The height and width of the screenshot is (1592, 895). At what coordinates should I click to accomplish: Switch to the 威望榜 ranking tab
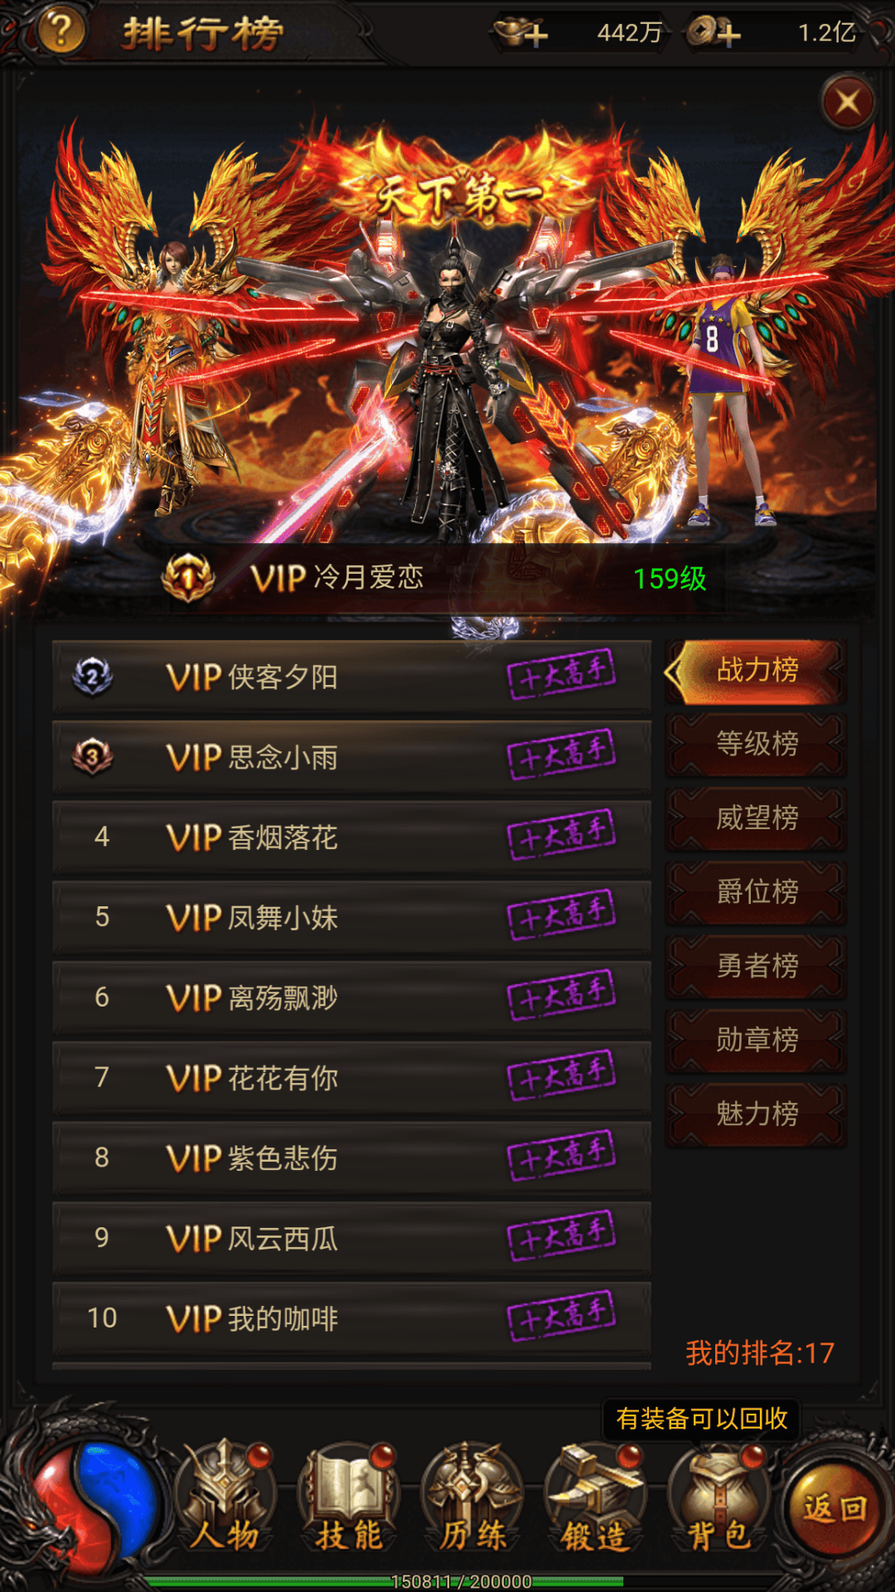[756, 818]
